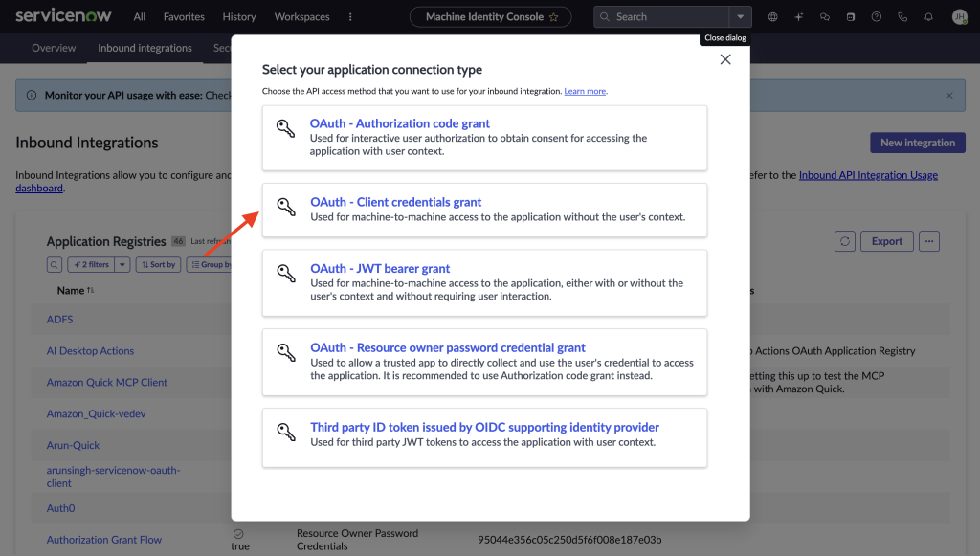Dismiss the Monitor API usage banner

(x=949, y=96)
